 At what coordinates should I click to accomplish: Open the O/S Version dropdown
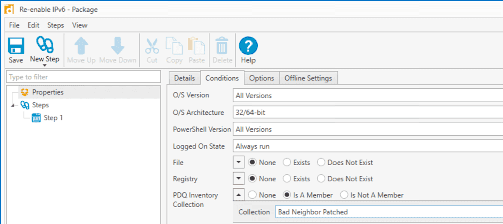(x=368, y=95)
